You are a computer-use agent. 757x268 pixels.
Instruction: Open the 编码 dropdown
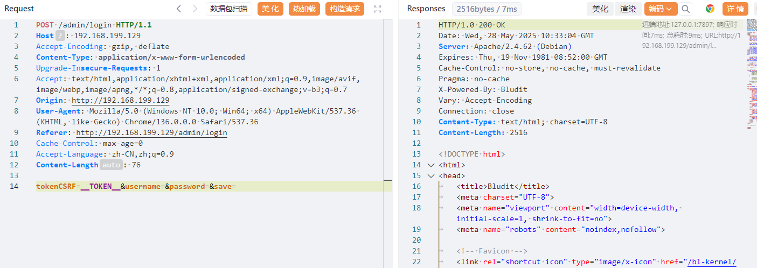tap(661, 9)
